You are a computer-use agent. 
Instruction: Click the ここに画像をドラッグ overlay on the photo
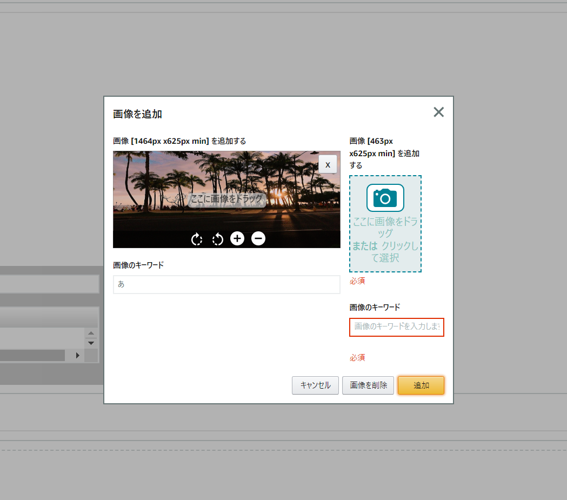226,199
